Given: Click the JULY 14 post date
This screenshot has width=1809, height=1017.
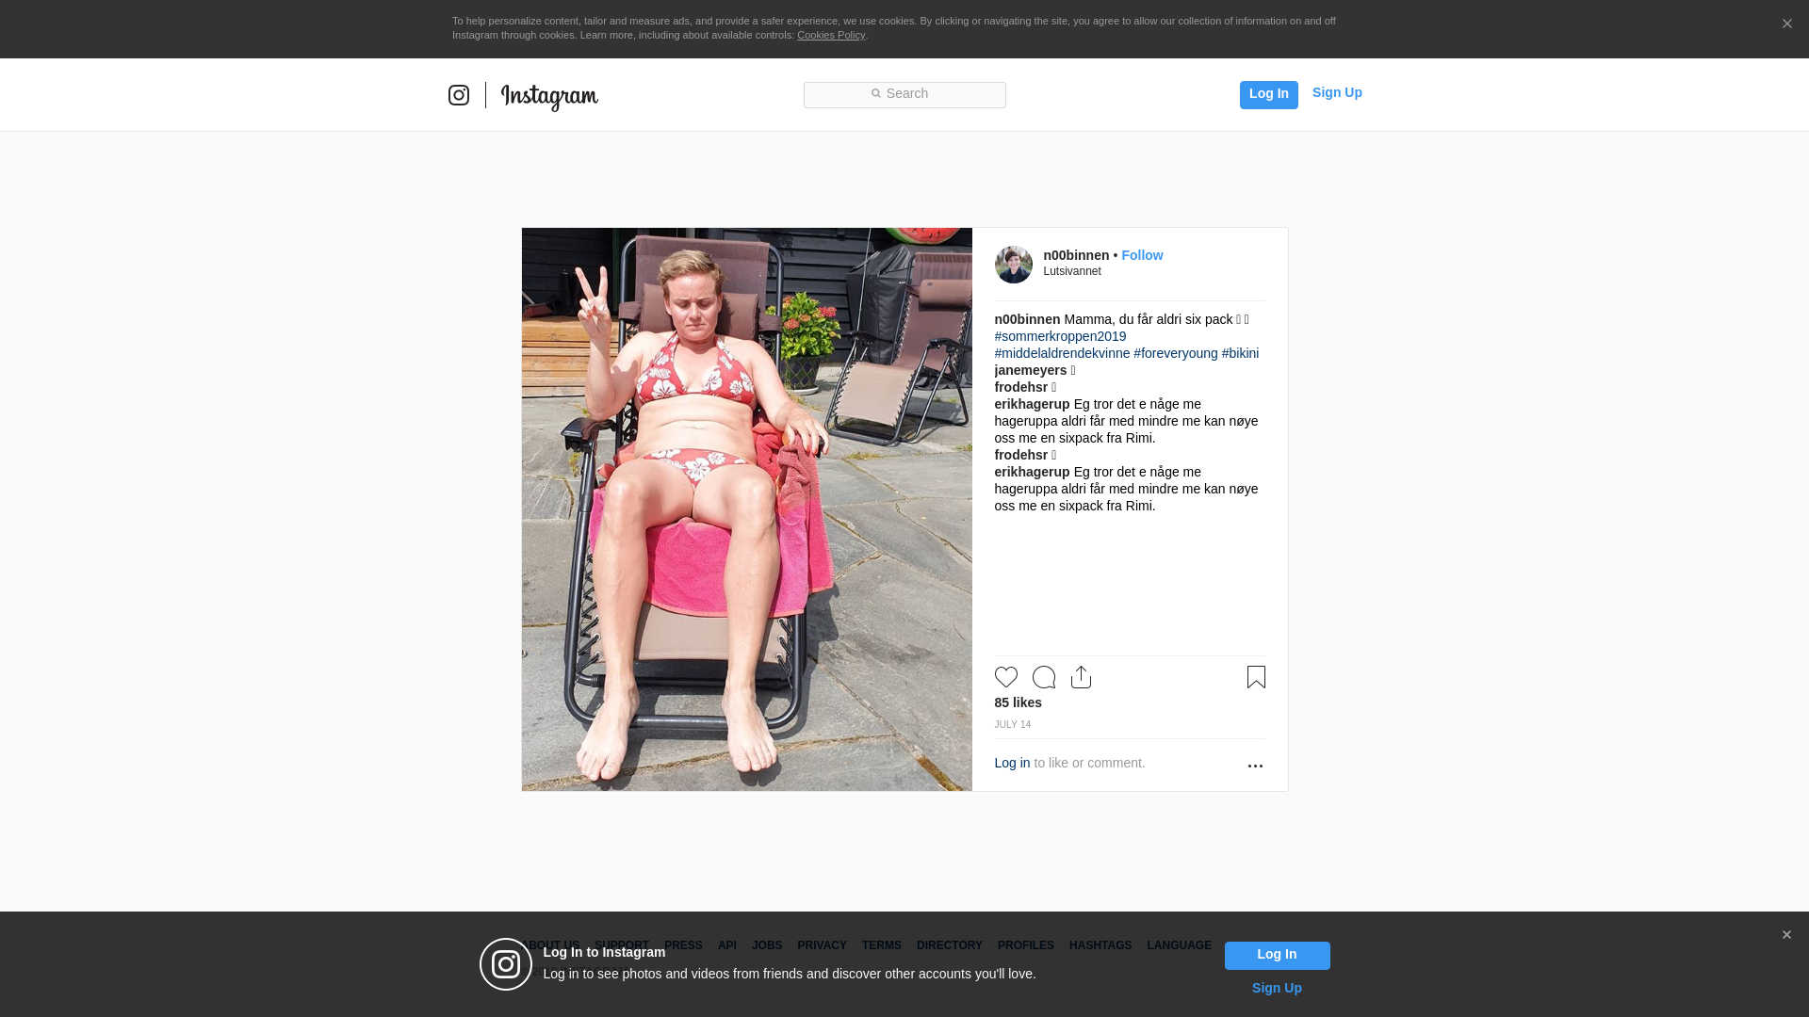Looking at the screenshot, I should pos(1013,724).
